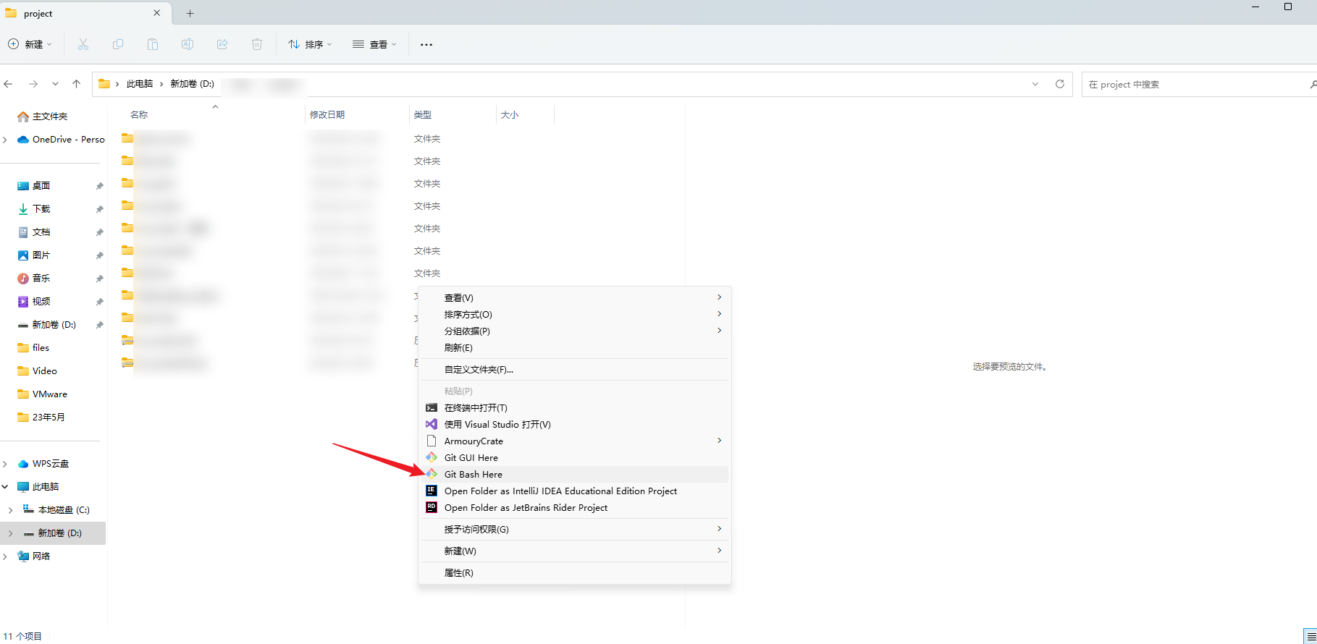The height and width of the screenshot is (644, 1317).
Task: Choose 刷新(E) from context menu
Action: tap(575, 347)
